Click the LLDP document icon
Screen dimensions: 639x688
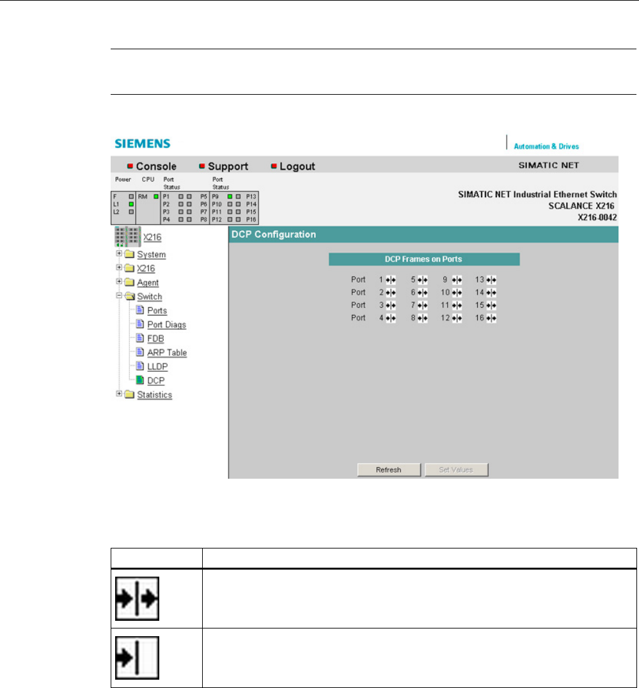[x=140, y=366]
